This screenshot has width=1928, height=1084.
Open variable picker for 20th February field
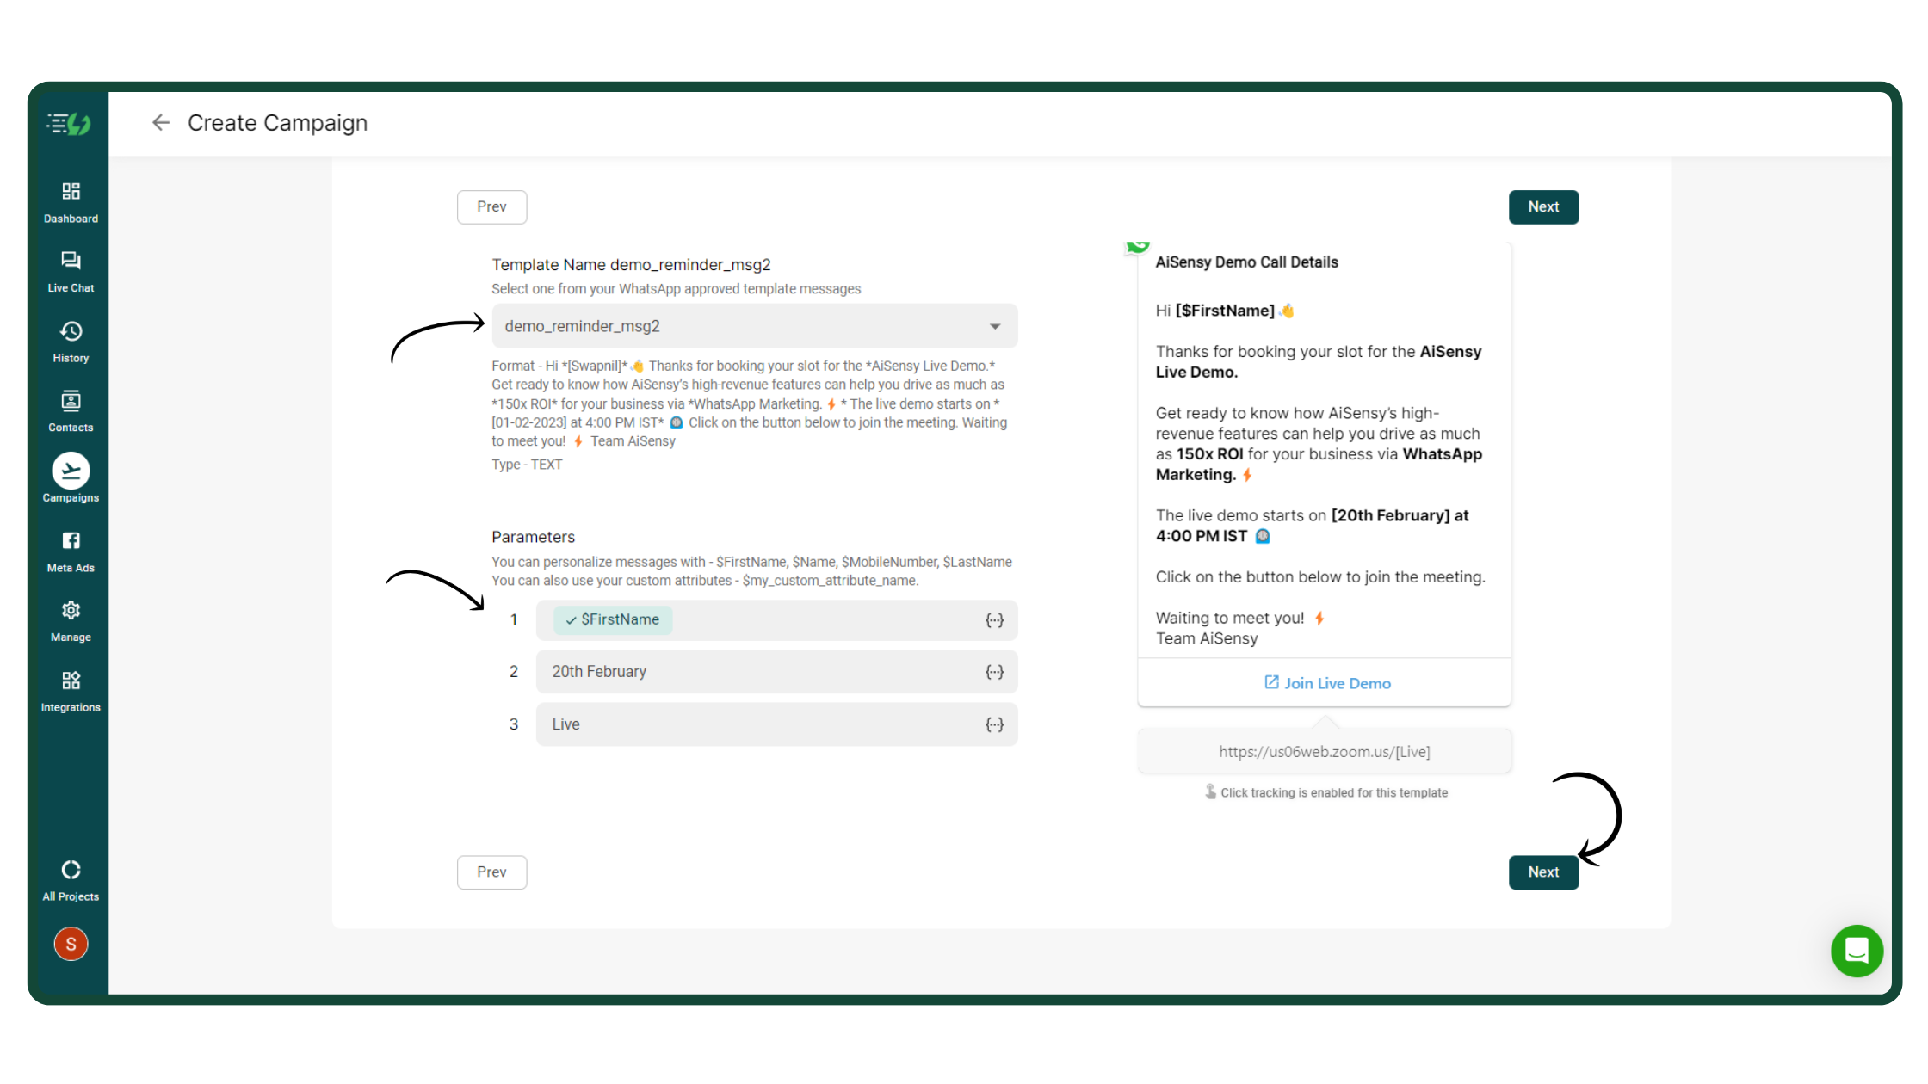[x=994, y=672]
